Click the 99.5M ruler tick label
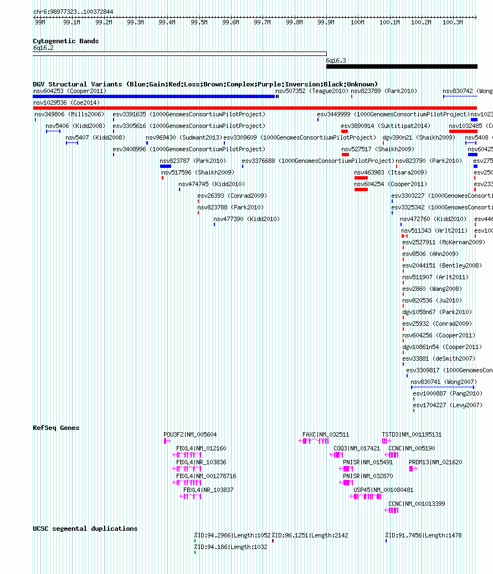The width and height of the screenshot is (493, 574). pyautogui.click(x=199, y=23)
